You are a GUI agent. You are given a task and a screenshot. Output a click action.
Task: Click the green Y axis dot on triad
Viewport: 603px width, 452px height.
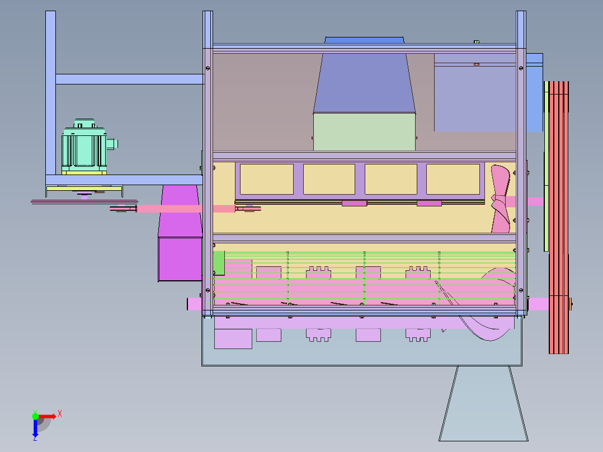pyautogui.click(x=35, y=416)
